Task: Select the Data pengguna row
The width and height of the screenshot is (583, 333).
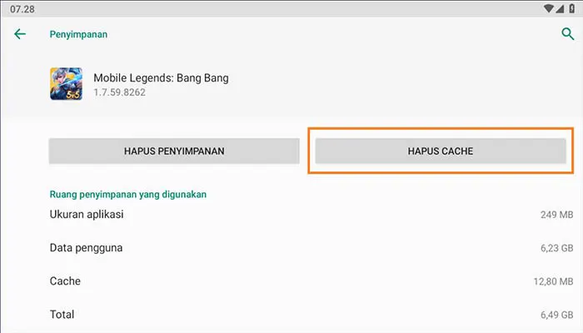Action: (x=85, y=247)
